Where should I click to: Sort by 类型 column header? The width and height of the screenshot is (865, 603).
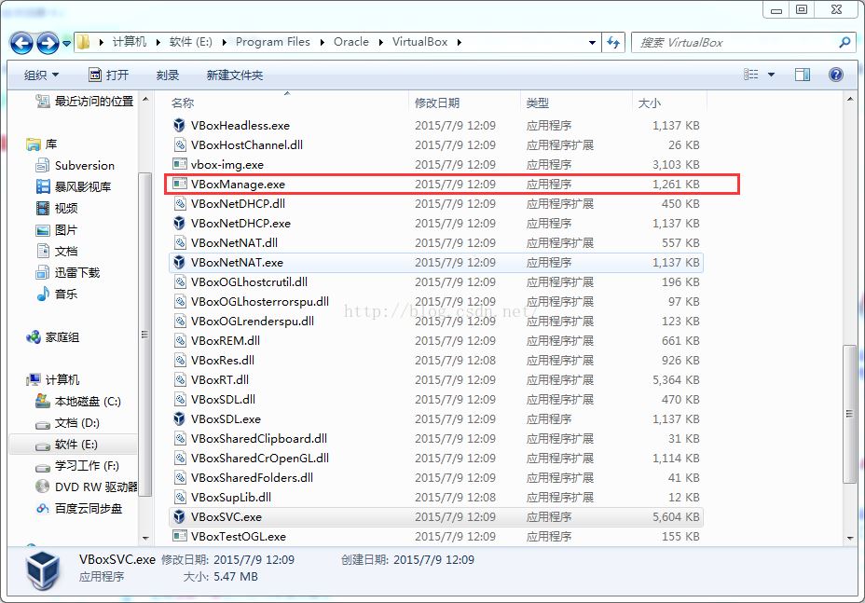(x=537, y=103)
